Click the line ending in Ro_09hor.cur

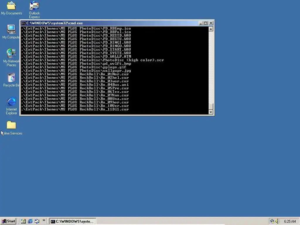click(75, 102)
